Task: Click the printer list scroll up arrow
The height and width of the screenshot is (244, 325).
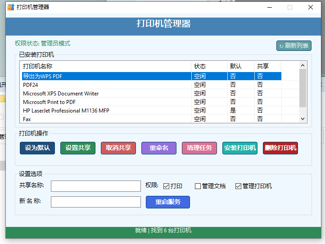Action: click(302, 66)
